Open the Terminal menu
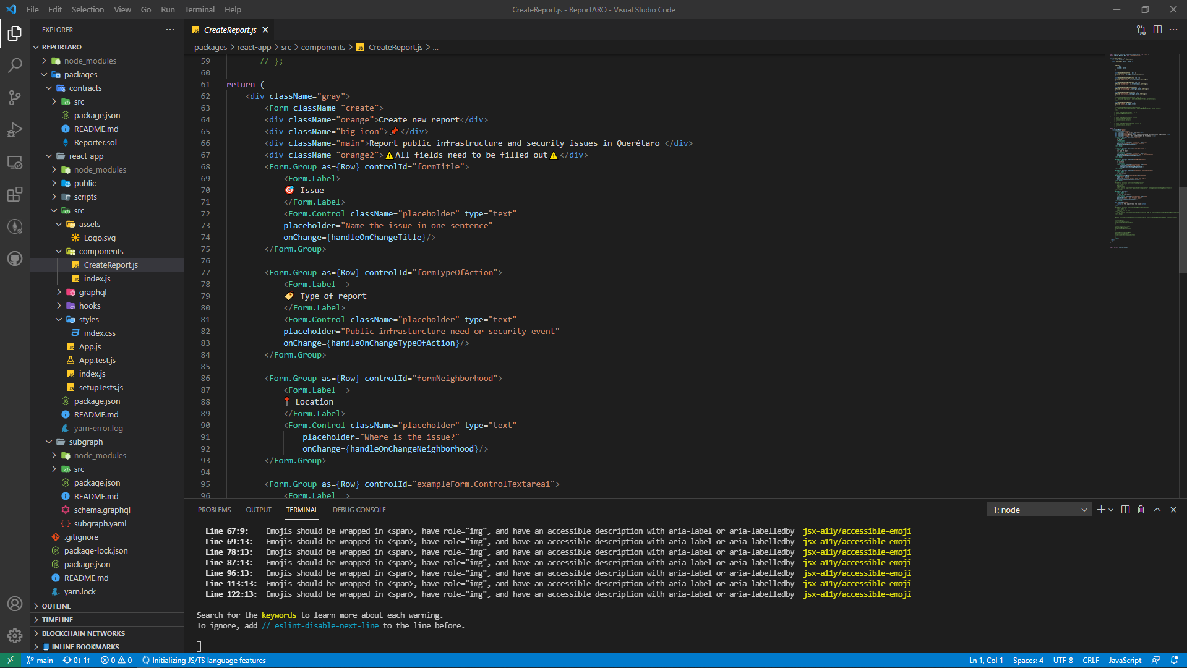This screenshot has width=1187, height=668. click(x=199, y=9)
